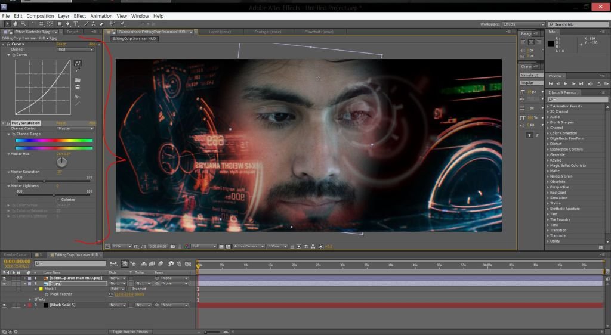The image size is (611, 335).
Task: Select the Selection arrow tool
Action: 7,24
